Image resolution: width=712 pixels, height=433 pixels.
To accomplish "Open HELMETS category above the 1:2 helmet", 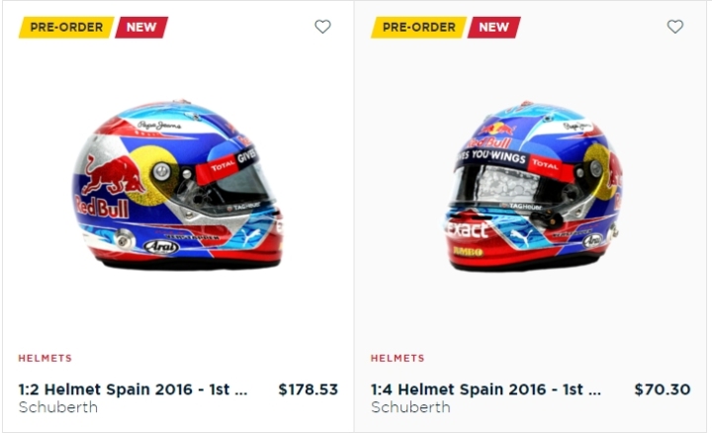I will tap(44, 358).
